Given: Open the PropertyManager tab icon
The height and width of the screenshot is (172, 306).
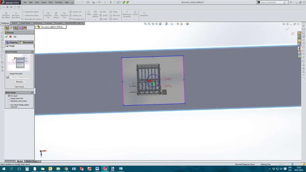Looking at the screenshot, I should [11, 28].
